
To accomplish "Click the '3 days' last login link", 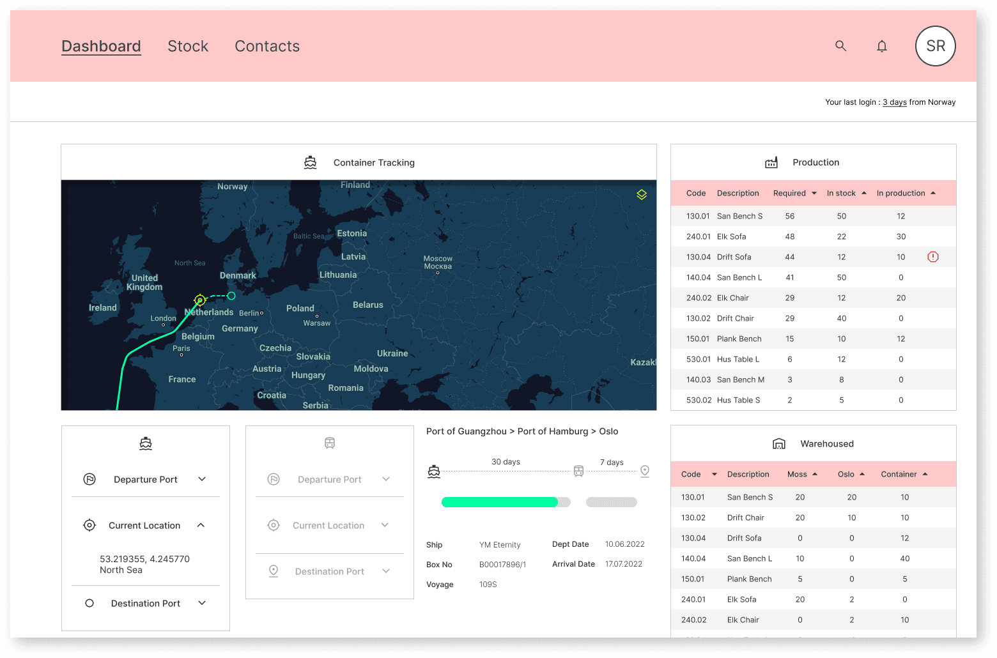I will point(894,102).
